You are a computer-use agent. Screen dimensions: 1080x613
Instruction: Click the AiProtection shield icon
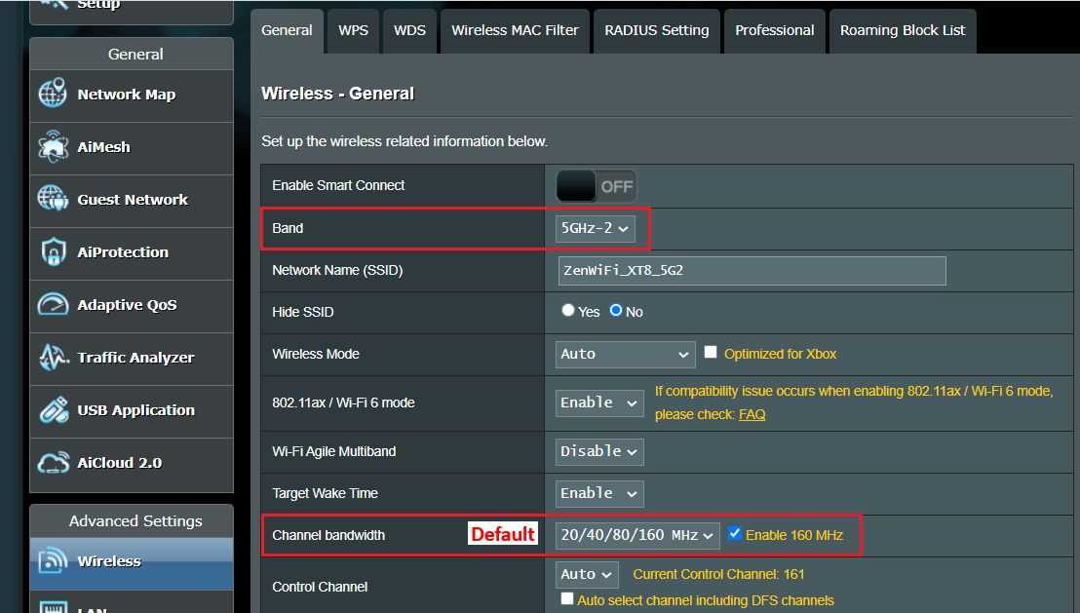coord(53,252)
